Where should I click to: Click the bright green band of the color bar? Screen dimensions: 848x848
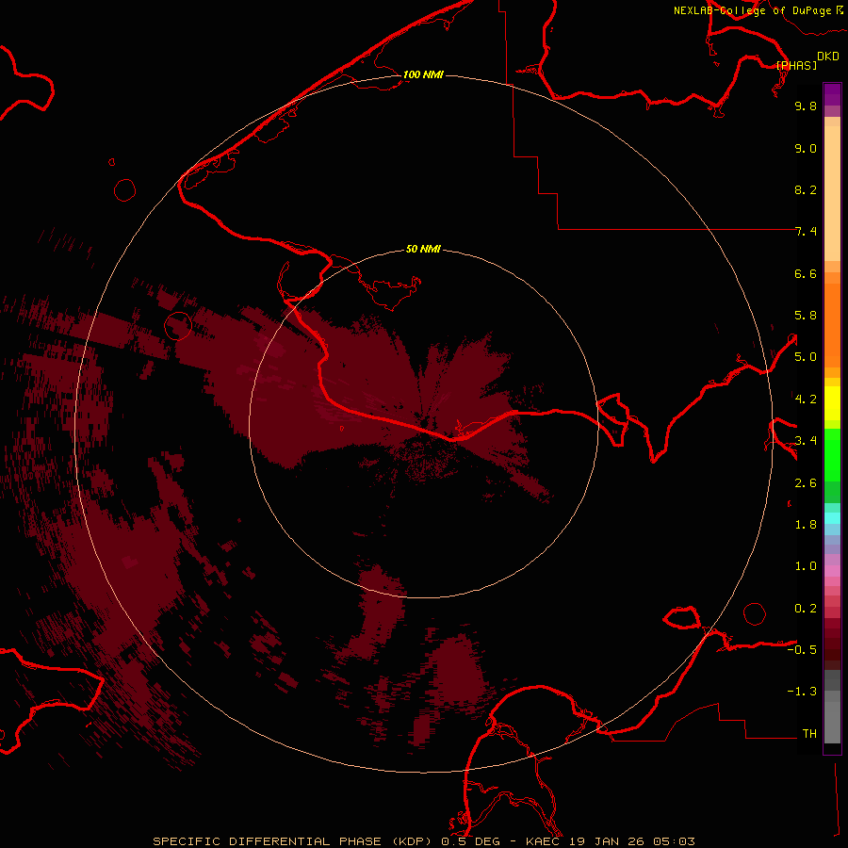point(832,455)
